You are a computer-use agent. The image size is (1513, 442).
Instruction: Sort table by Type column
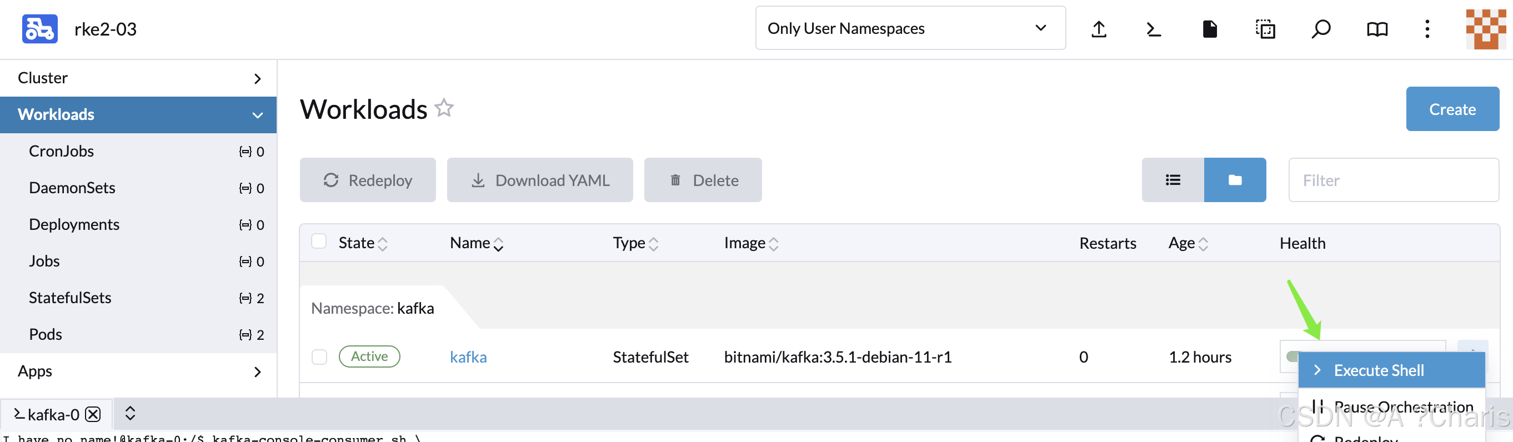[x=635, y=243]
